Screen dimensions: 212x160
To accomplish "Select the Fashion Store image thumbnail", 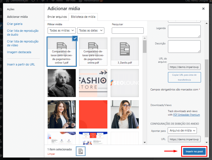I will [93, 83].
